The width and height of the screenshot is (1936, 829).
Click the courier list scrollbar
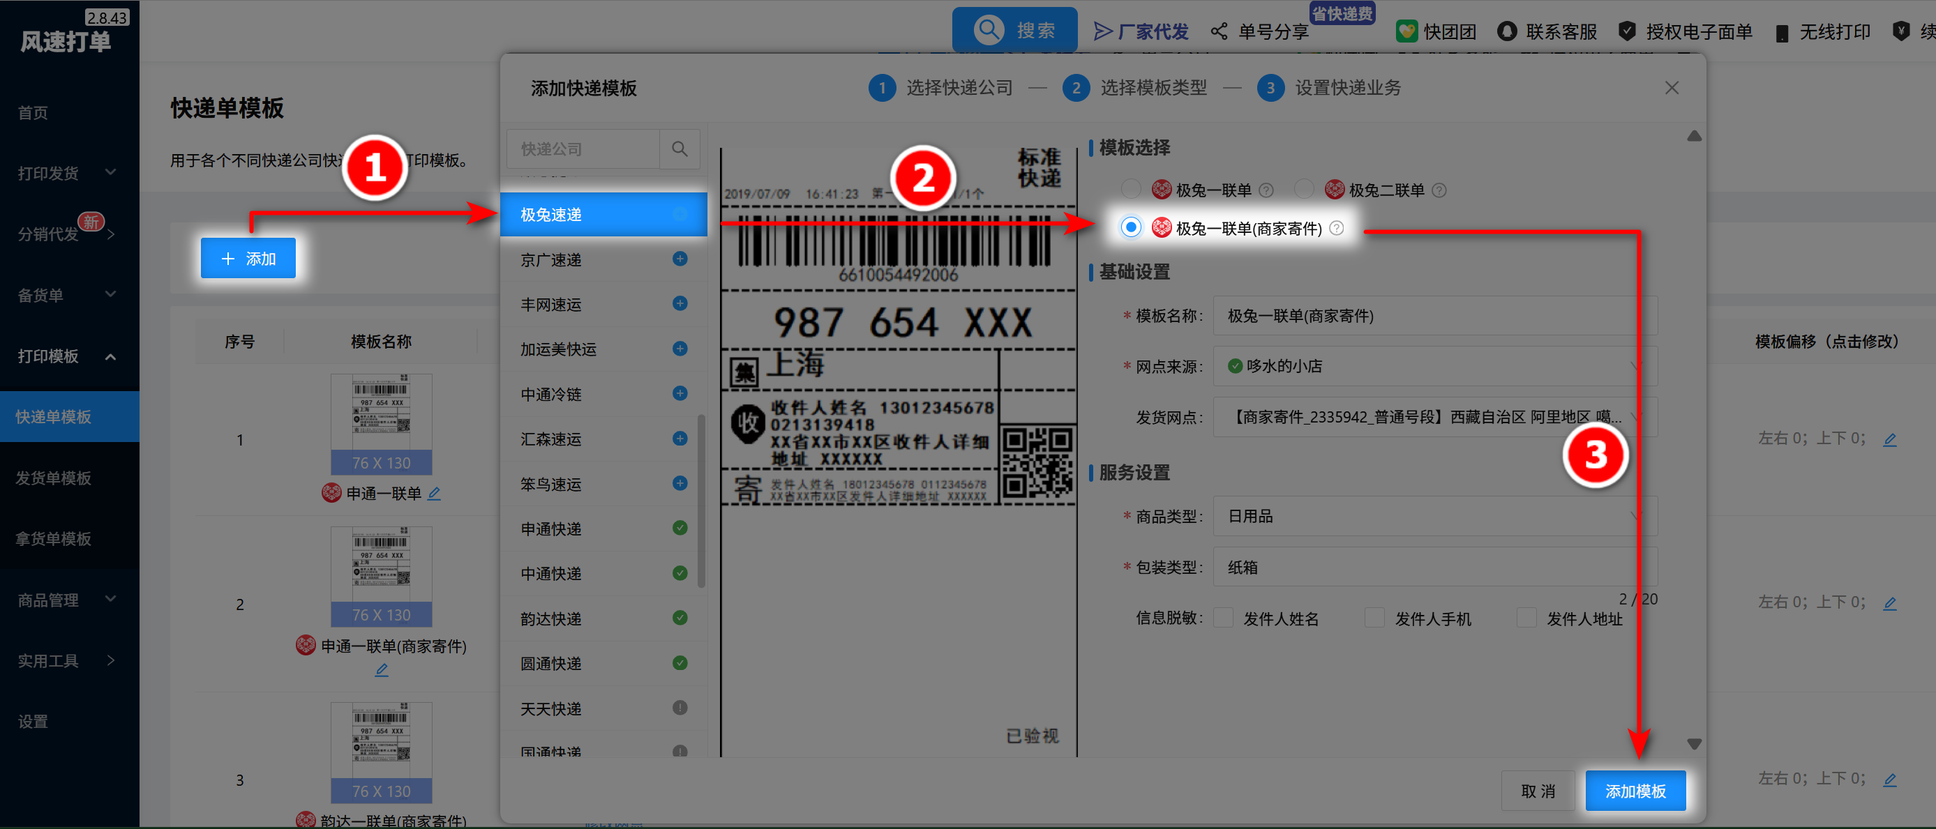pos(701,500)
